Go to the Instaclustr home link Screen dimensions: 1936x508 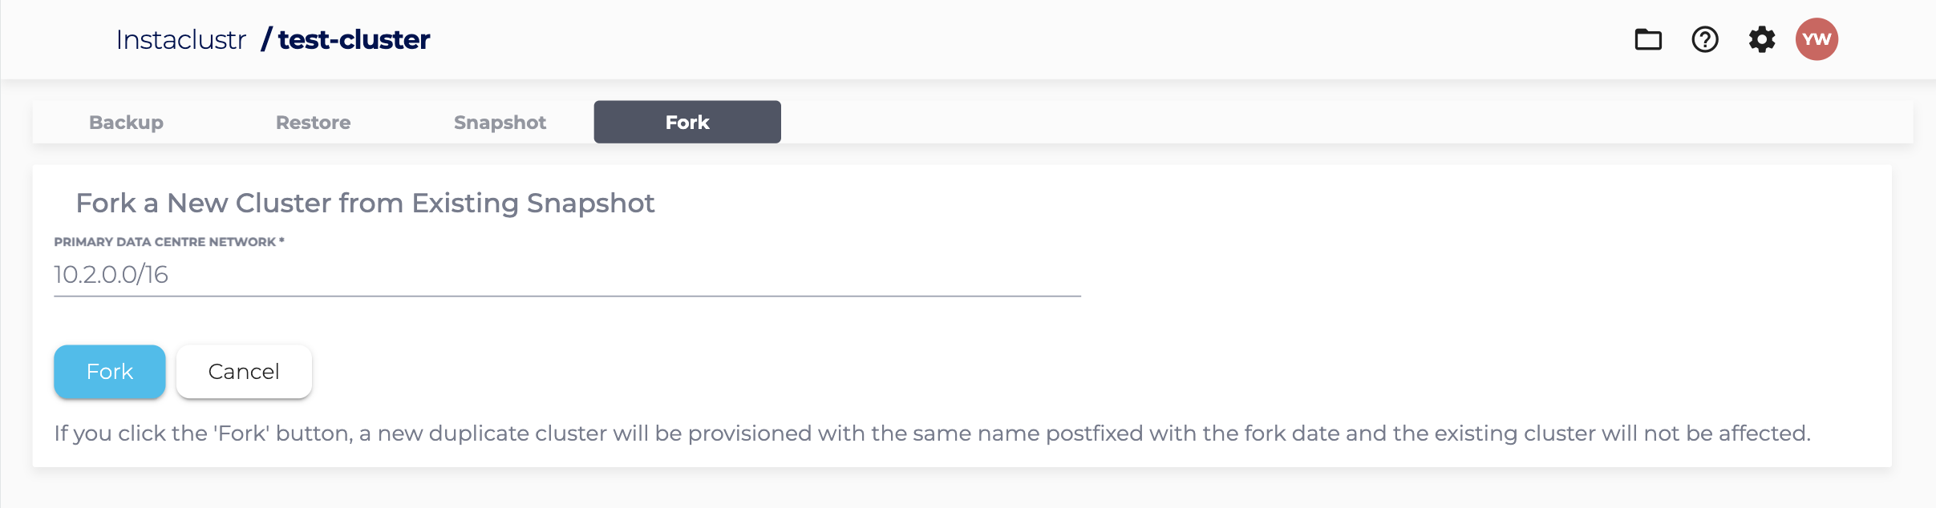pyautogui.click(x=180, y=39)
